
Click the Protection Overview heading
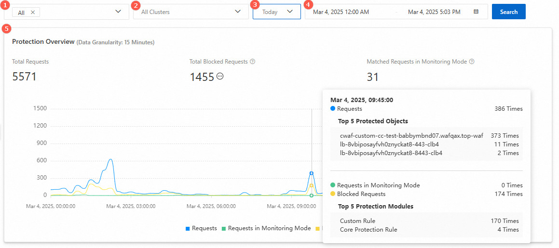click(x=43, y=41)
